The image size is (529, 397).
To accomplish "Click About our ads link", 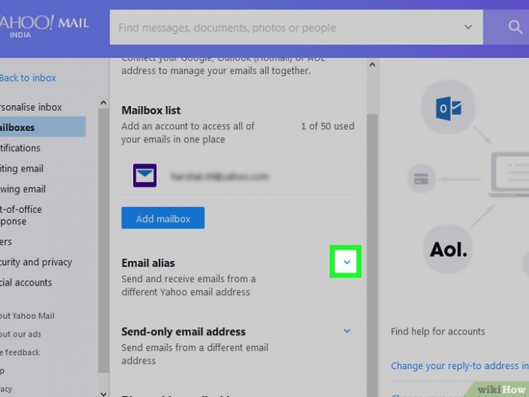I will click(21, 334).
